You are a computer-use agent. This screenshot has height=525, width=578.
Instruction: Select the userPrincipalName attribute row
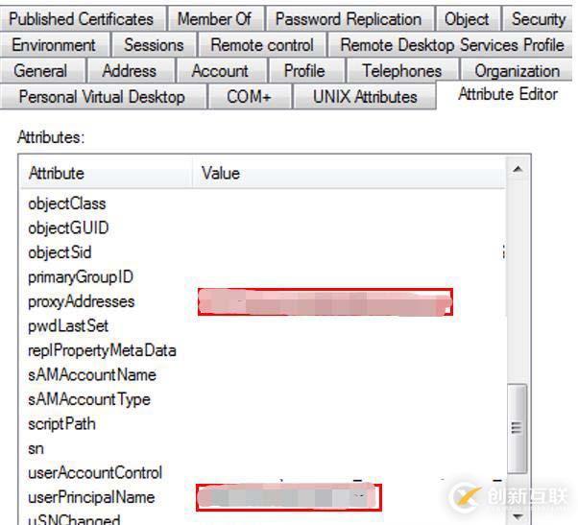[263, 497]
